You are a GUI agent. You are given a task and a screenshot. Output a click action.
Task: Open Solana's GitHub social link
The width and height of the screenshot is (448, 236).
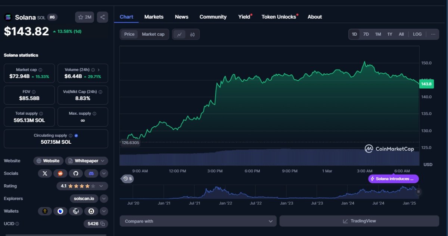point(76,173)
